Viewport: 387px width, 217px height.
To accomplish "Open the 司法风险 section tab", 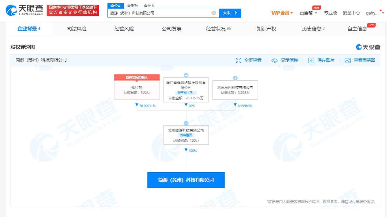I will (x=77, y=29).
